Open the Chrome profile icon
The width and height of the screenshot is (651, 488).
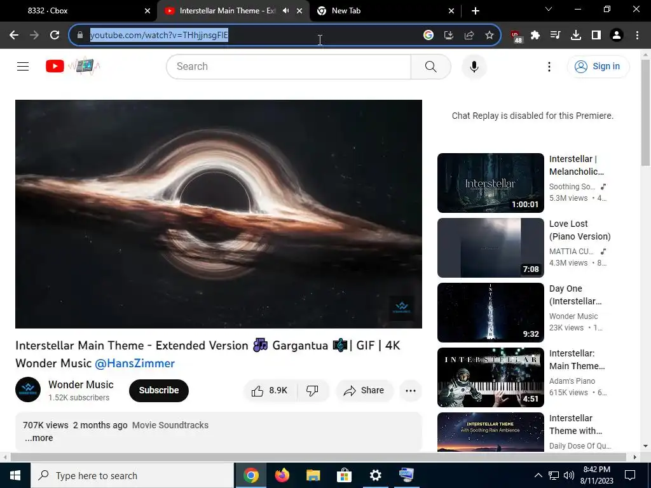point(617,36)
